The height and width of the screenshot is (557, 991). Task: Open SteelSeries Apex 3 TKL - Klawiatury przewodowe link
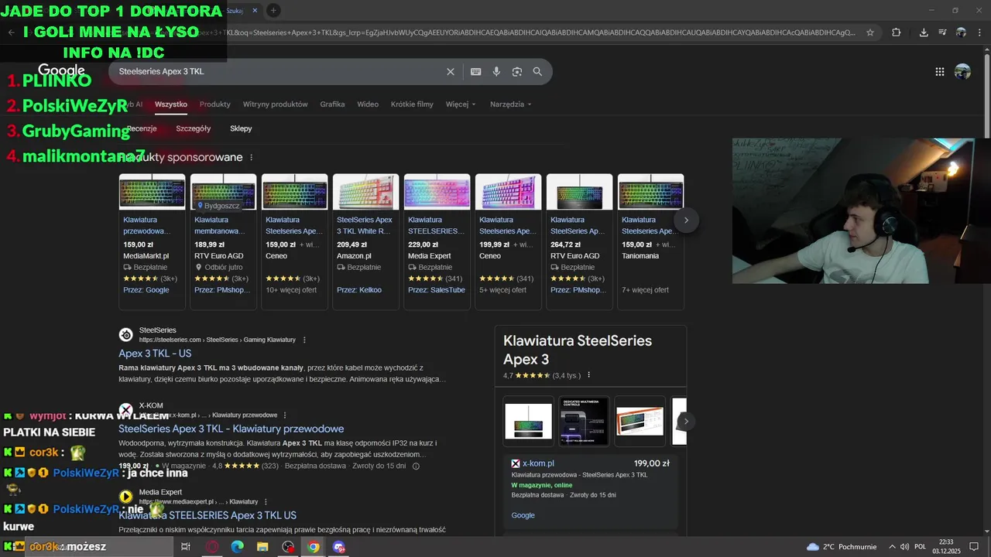click(231, 429)
